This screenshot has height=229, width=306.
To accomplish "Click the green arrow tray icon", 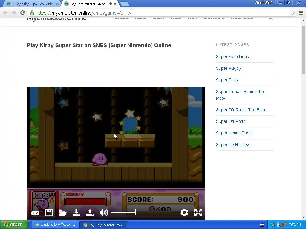I will [273, 225].
